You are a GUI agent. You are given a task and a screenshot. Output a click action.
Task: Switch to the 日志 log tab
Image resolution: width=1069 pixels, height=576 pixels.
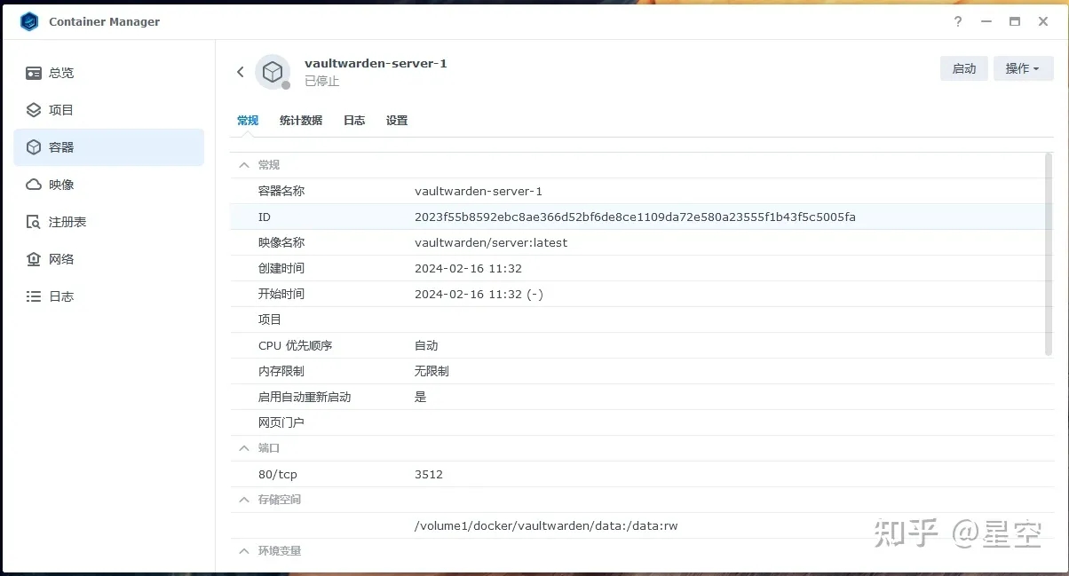coord(354,121)
